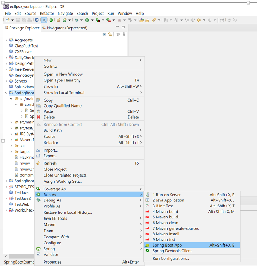Open dropdown next to Back navigation arrow
Image resolution: width=257 pixels, height=266 pixels.
[204, 20]
